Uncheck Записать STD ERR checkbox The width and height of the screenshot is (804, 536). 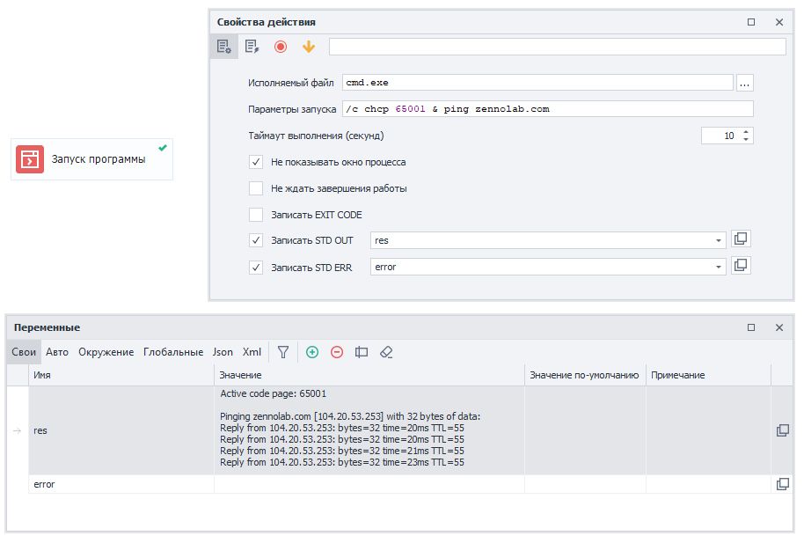[256, 268]
